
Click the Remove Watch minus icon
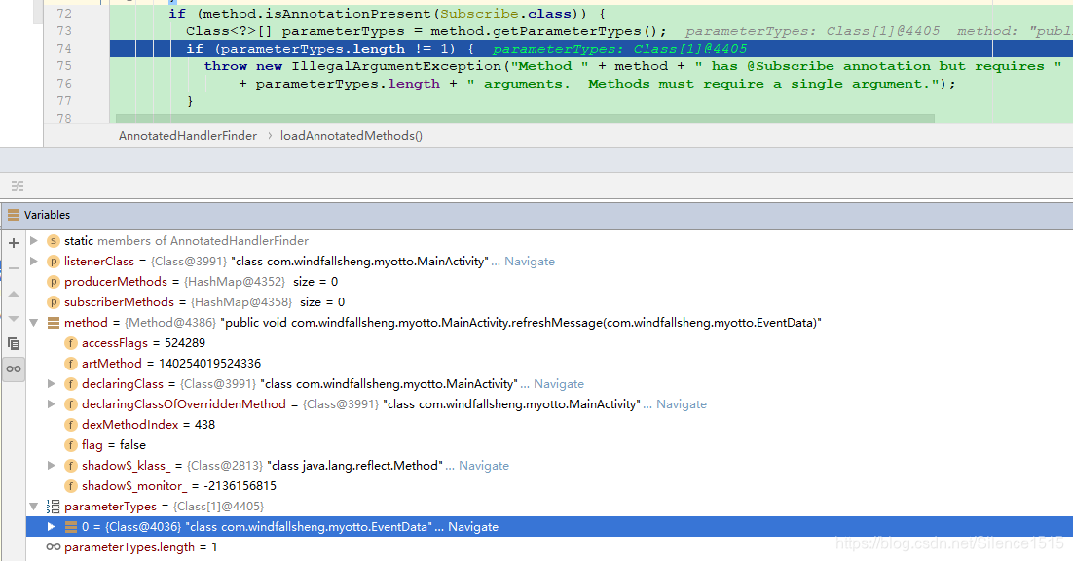coord(13,268)
